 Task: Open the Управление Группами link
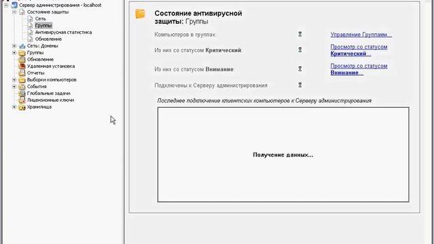pos(361,35)
